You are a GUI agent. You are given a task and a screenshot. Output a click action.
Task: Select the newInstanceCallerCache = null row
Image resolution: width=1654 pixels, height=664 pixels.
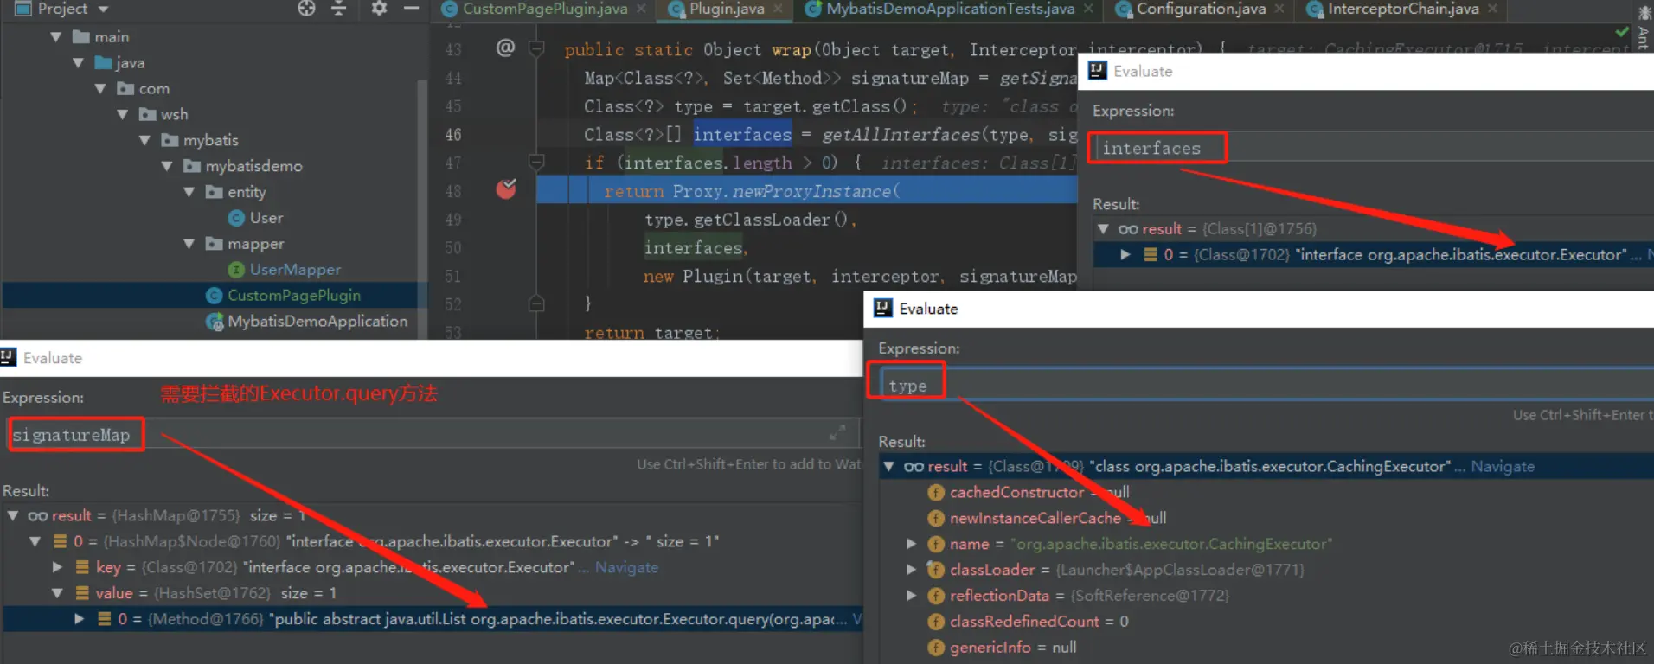(1058, 518)
